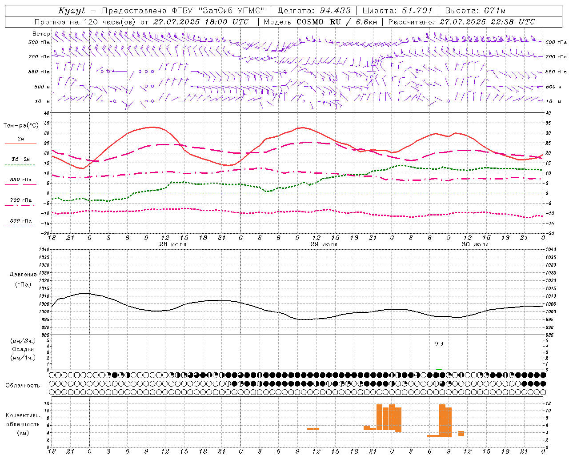Click the 28 июля date label
The image size is (569, 455).
pyautogui.click(x=173, y=244)
